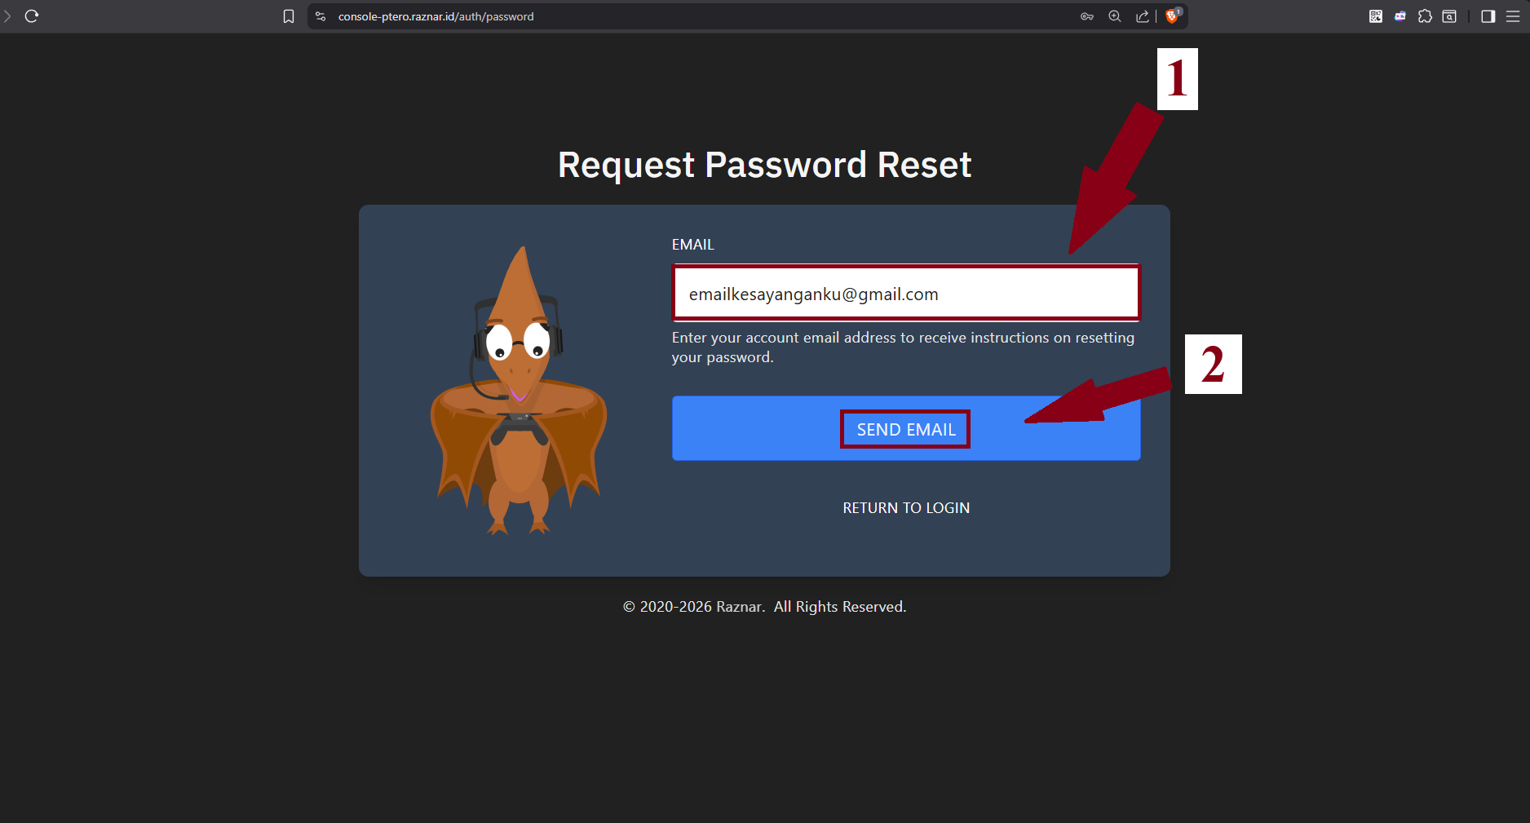Viewport: 1530px width, 823px height.
Task: Open site settings icon in address bar
Action: (321, 16)
